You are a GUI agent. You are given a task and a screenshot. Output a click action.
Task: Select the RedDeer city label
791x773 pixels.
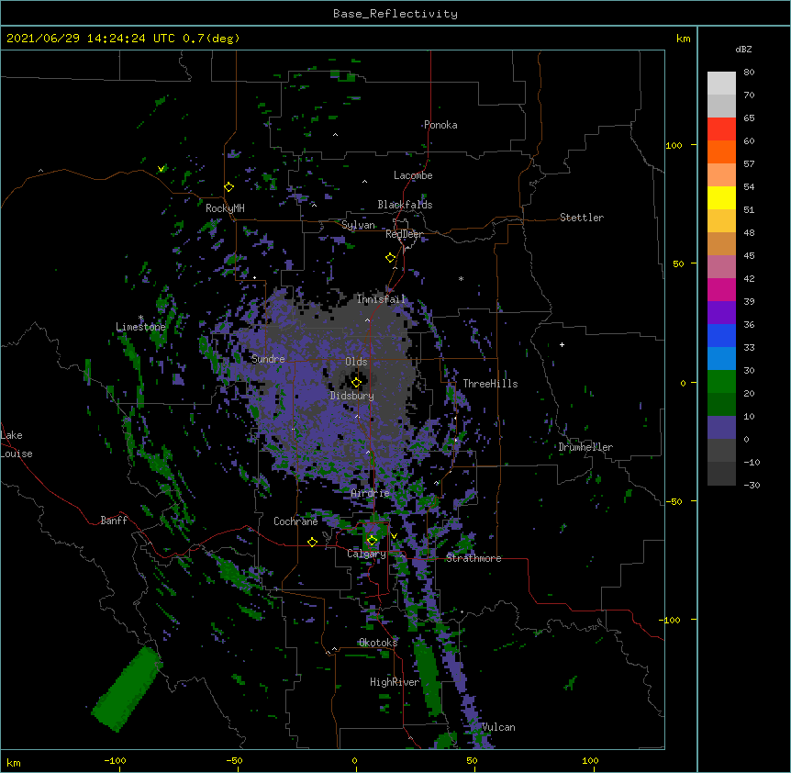pos(404,234)
